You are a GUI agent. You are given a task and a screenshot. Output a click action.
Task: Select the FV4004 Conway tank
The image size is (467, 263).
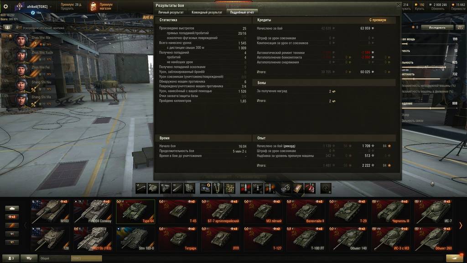(x=93, y=211)
